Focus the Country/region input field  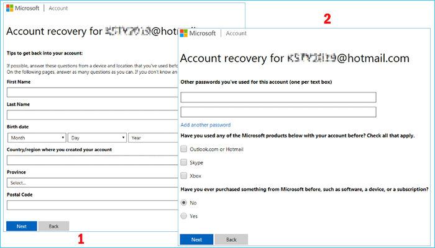93,160
